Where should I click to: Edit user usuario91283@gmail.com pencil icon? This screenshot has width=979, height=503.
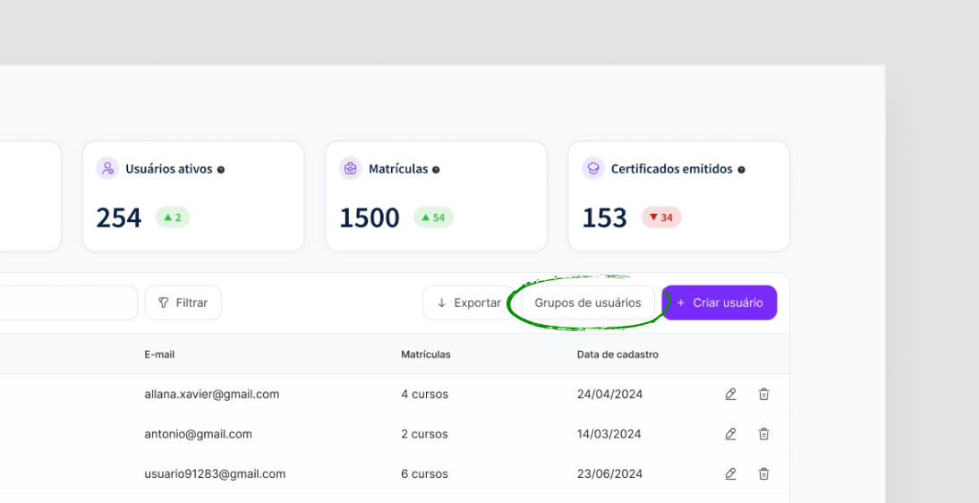click(730, 473)
